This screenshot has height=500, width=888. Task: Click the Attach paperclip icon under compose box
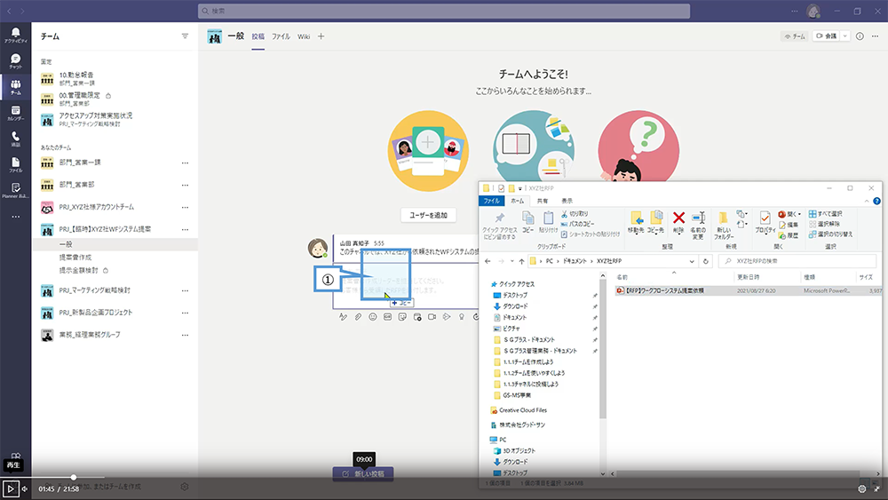(358, 317)
